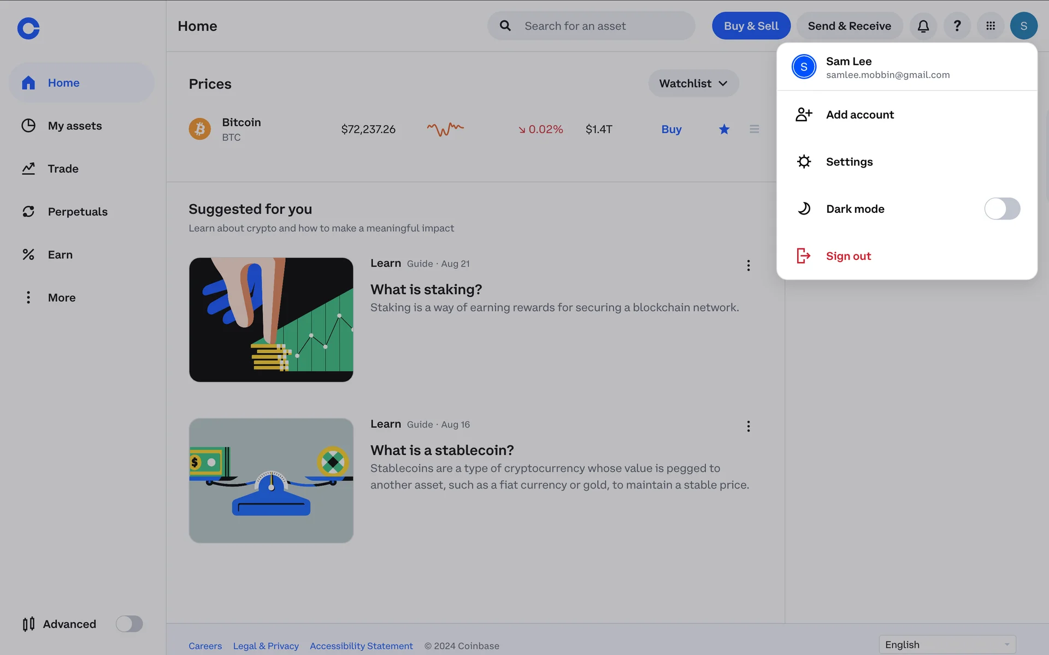Click the Search for an asset field
The image size is (1049, 655).
pyautogui.click(x=591, y=26)
